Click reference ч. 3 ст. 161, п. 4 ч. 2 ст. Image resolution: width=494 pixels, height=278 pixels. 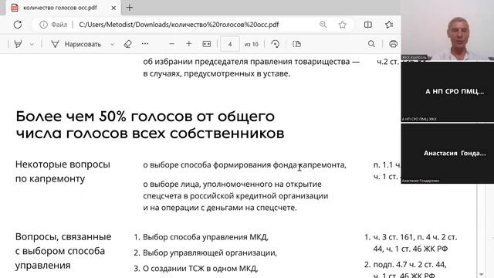415,237
